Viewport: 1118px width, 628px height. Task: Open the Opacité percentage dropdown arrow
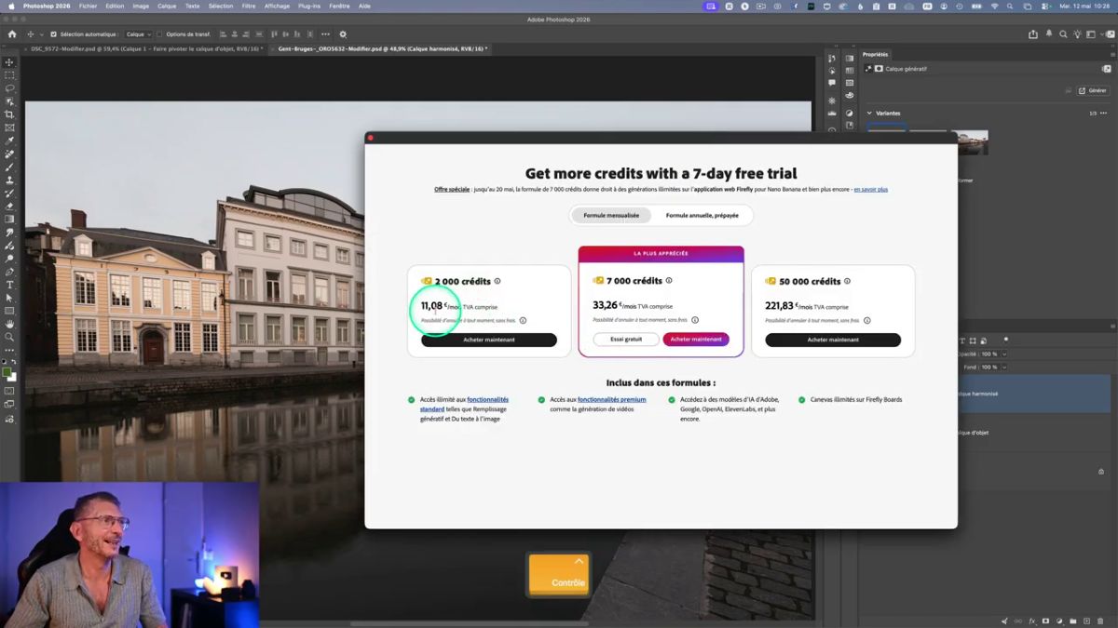[1003, 354]
